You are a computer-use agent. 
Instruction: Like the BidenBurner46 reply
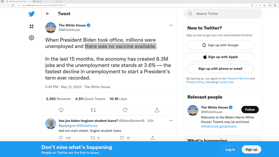point(122,138)
